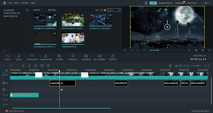Click the Redo arrow in timeline toolbar
The height and width of the screenshot is (113, 213).
point(17,66)
